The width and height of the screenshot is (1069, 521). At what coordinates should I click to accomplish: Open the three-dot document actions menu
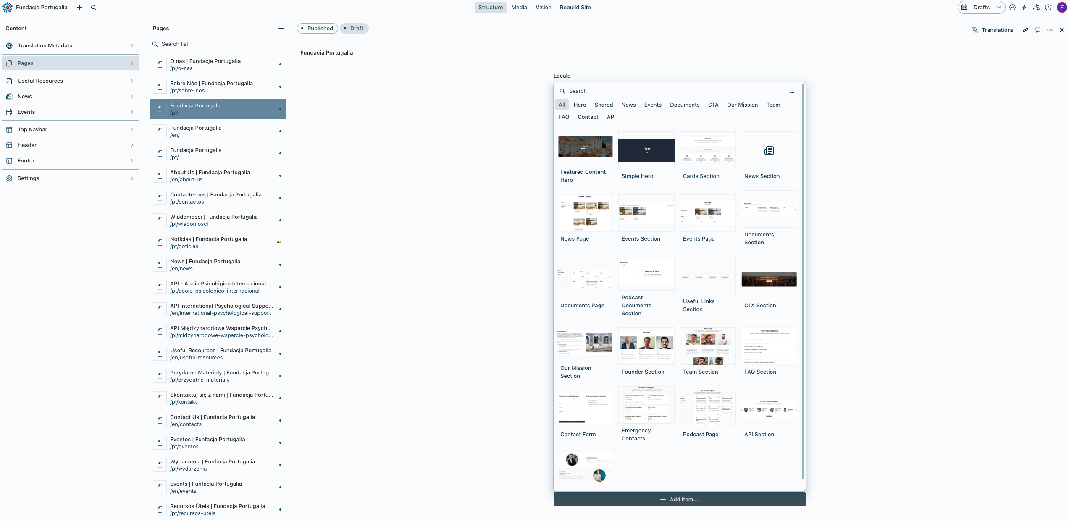point(1050,30)
